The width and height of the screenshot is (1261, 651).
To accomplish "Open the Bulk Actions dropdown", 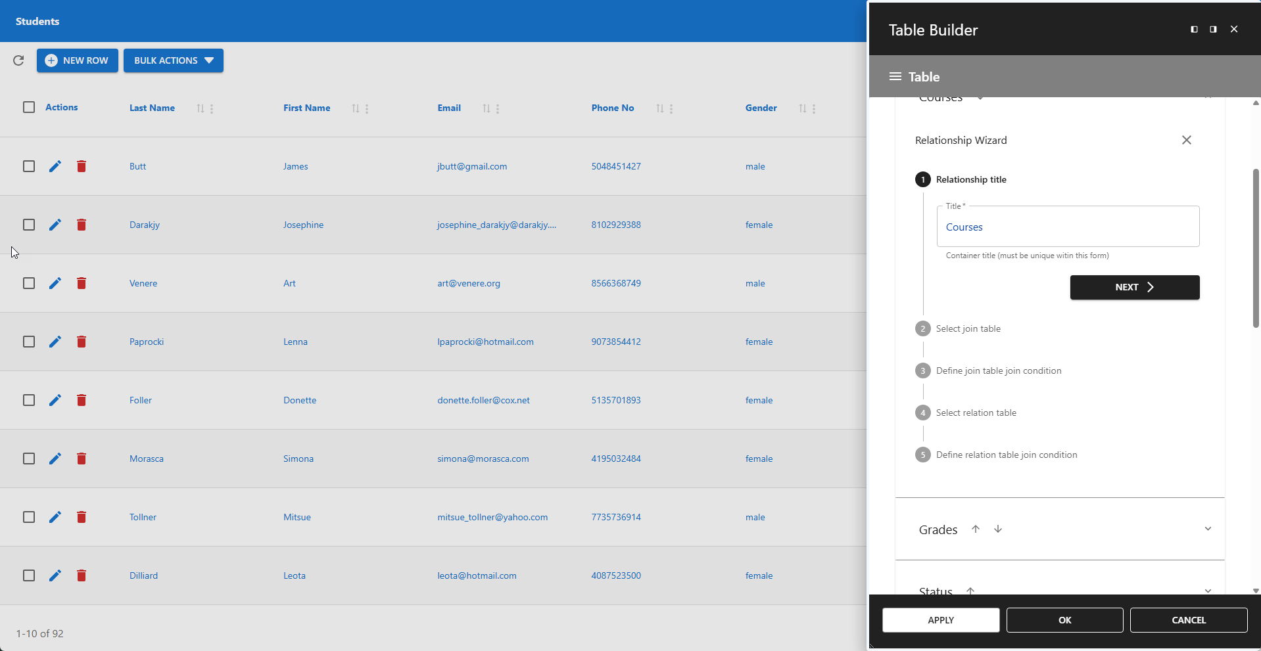I will tap(173, 60).
